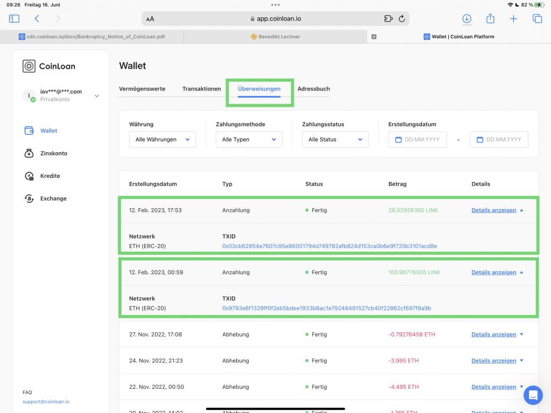Click the start date DD.MM.YYYY field
The height and width of the screenshot is (413, 551).
click(418, 139)
